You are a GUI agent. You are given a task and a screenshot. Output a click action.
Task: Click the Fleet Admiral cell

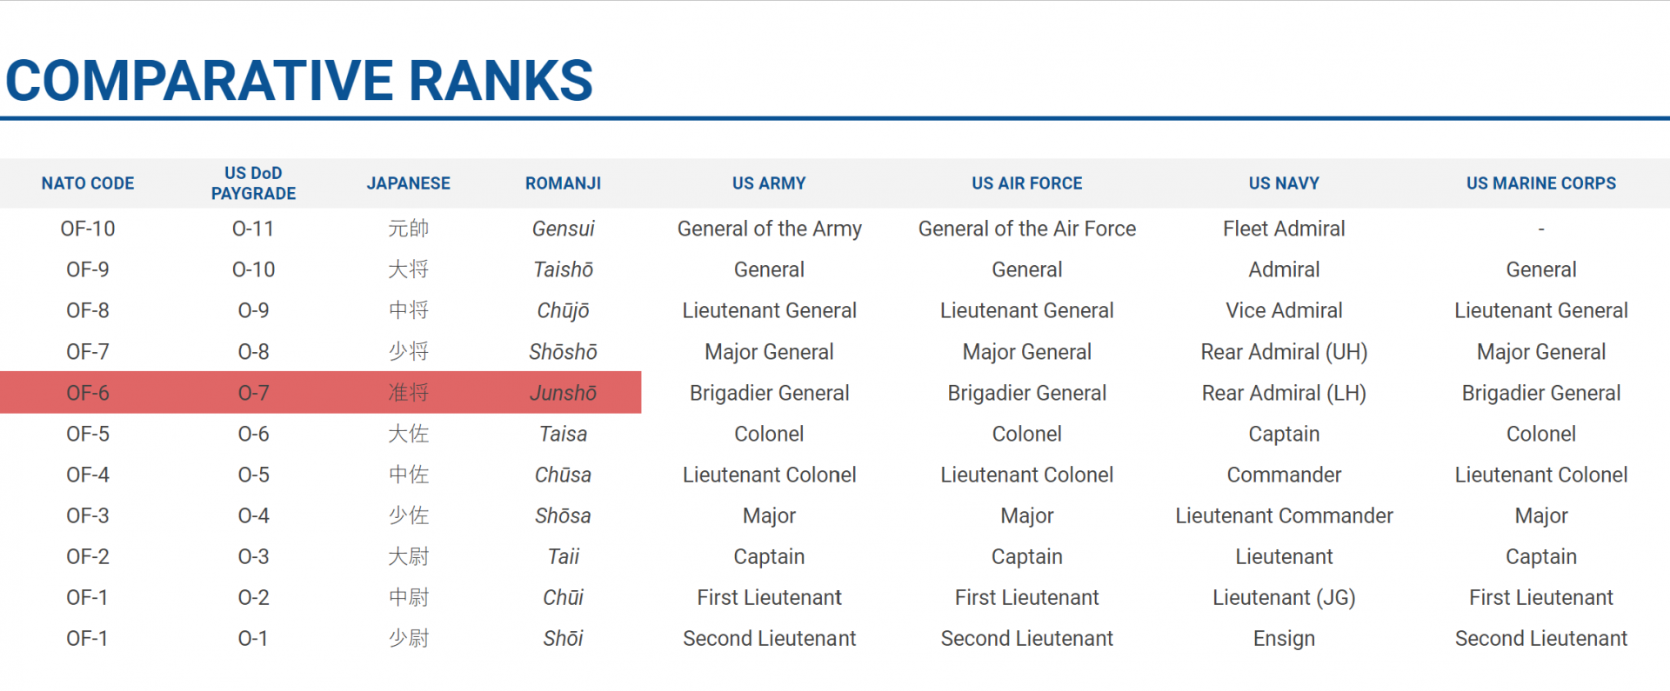1284,229
